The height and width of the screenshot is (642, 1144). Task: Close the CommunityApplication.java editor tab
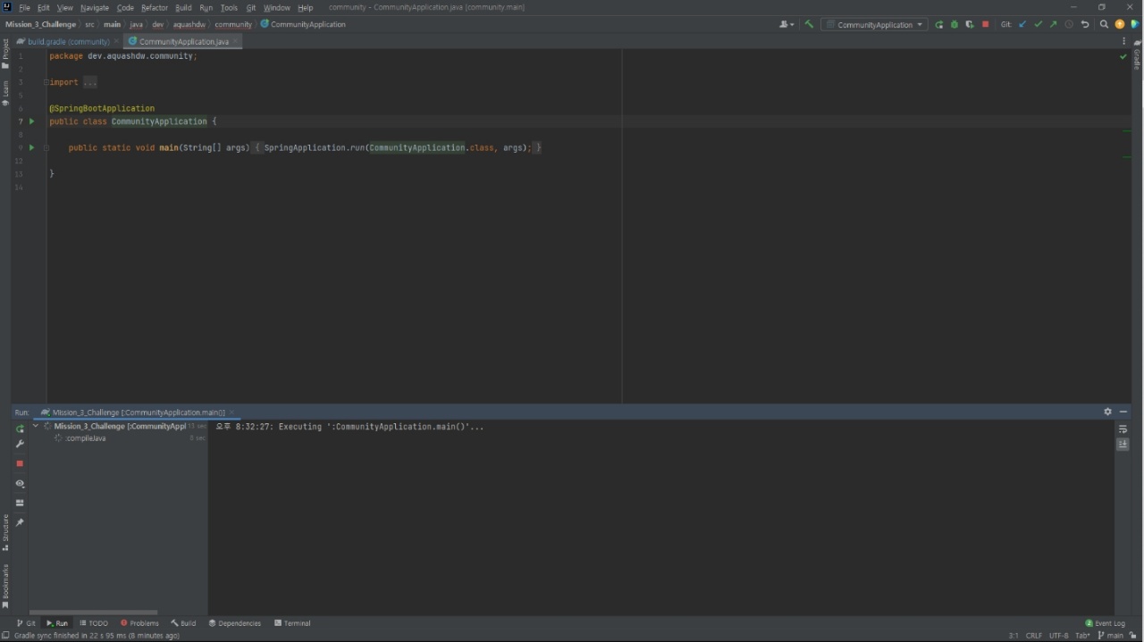(236, 41)
